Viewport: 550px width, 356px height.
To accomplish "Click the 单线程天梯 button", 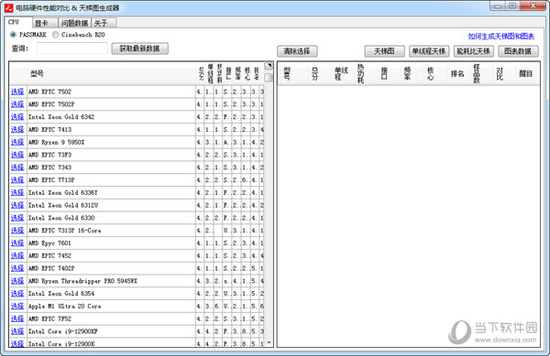I will [429, 51].
